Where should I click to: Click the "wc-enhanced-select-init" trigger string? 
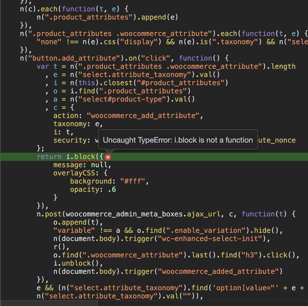(210, 238)
